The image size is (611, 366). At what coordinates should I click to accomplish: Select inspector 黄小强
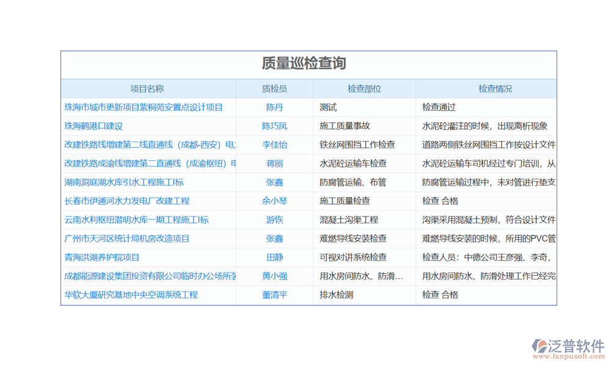click(274, 276)
